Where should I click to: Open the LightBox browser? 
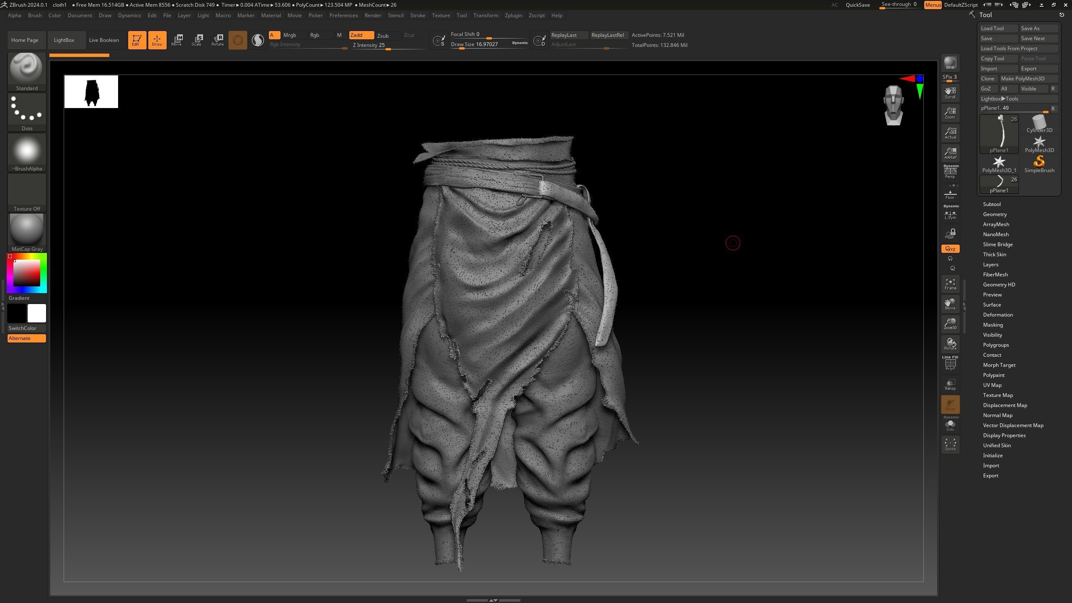tap(67, 40)
